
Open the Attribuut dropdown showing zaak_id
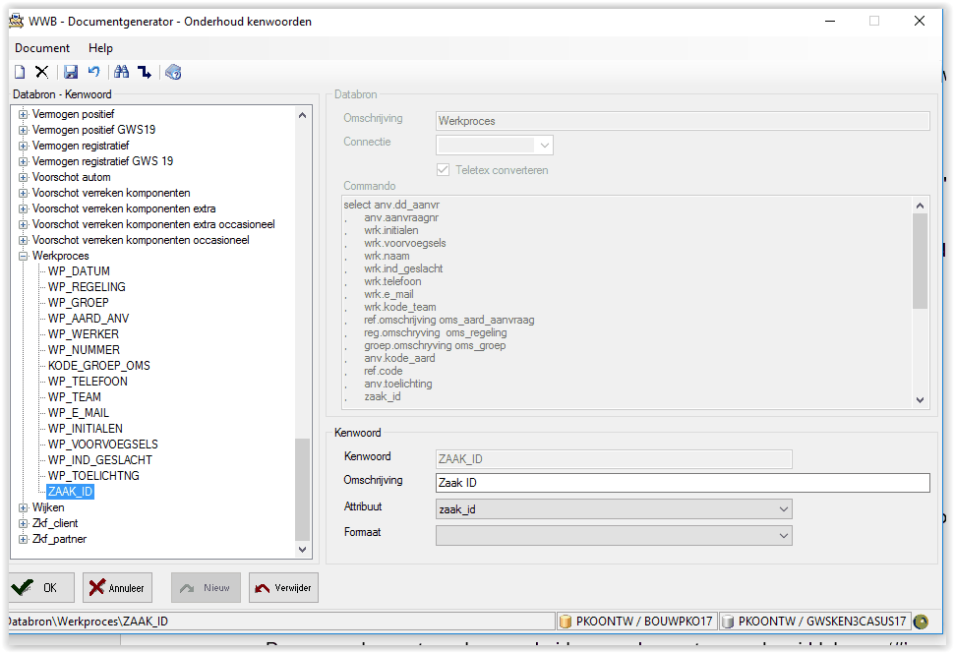coord(784,509)
